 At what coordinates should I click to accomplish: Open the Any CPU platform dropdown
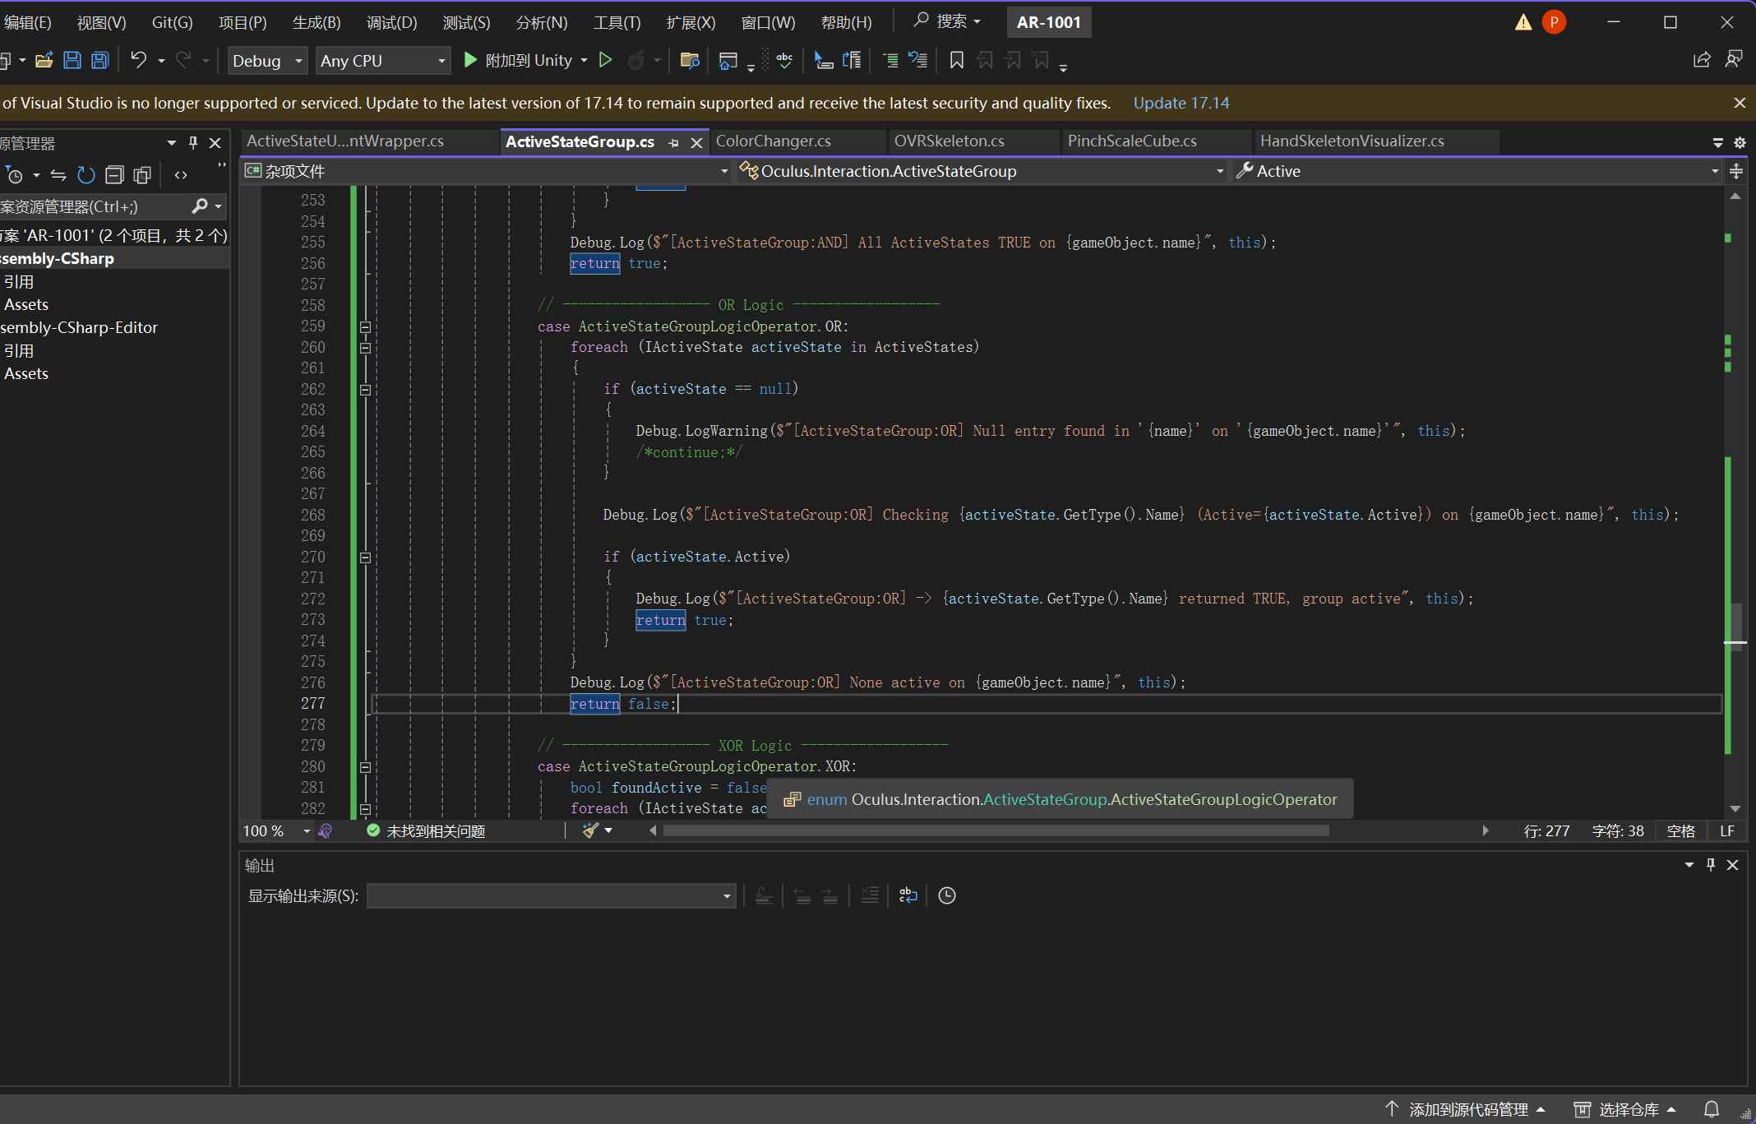[383, 61]
